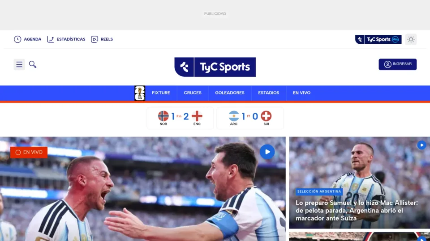Open the CRUCES tab
Viewport: 430px width, 241px height.
(193, 93)
